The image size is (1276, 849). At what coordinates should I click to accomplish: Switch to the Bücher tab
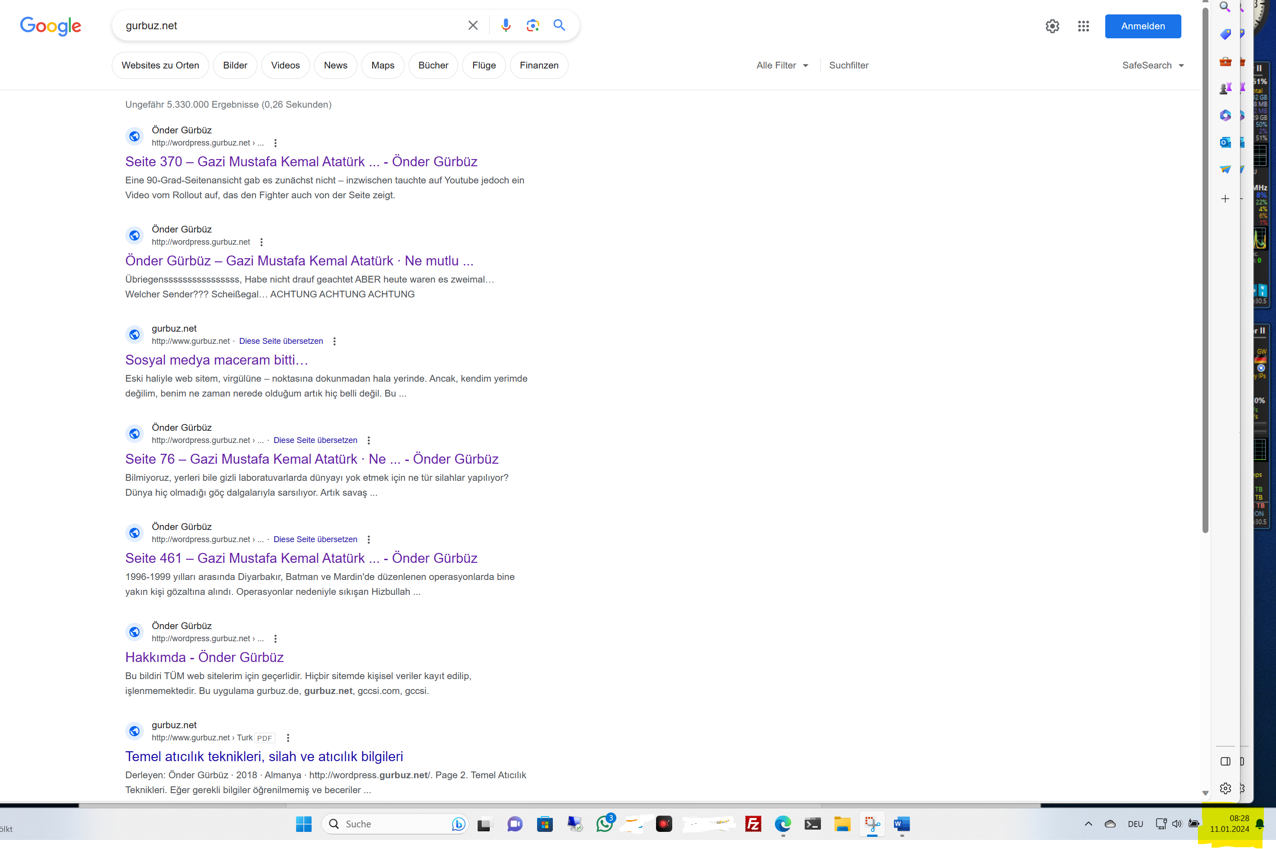point(433,65)
